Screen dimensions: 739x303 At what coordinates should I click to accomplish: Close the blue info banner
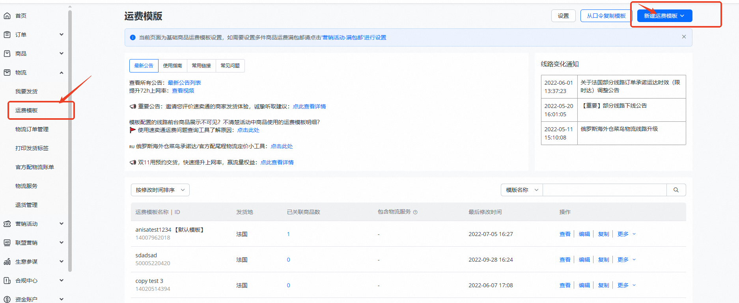[684, 37]
